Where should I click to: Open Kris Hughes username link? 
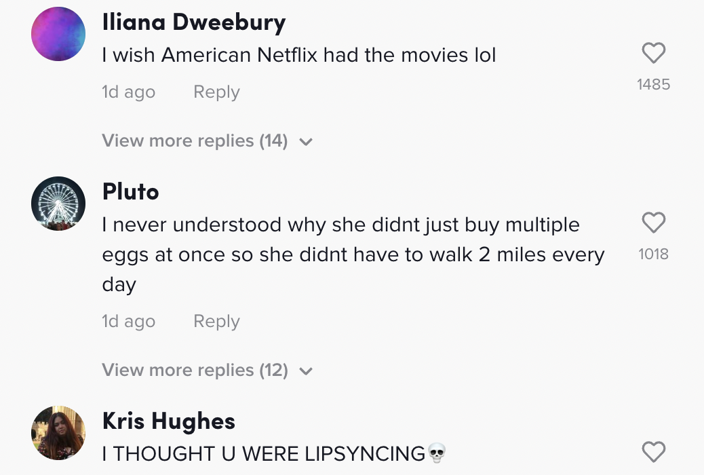tap(168, 421)
